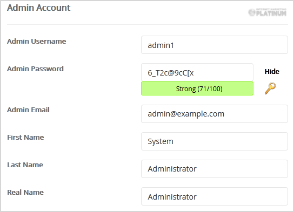
Task: Click the 71/100 strength score text
Action: pos(210,88)
